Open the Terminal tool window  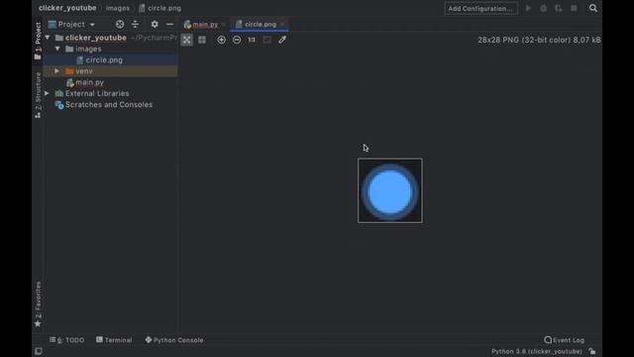[114, 340]
